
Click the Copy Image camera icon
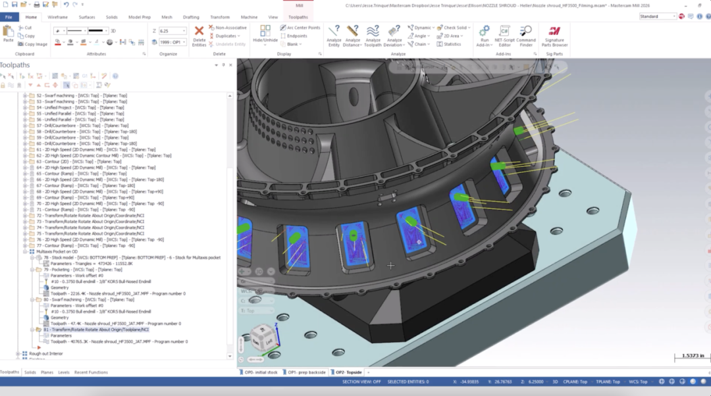[x=21, y=44]
